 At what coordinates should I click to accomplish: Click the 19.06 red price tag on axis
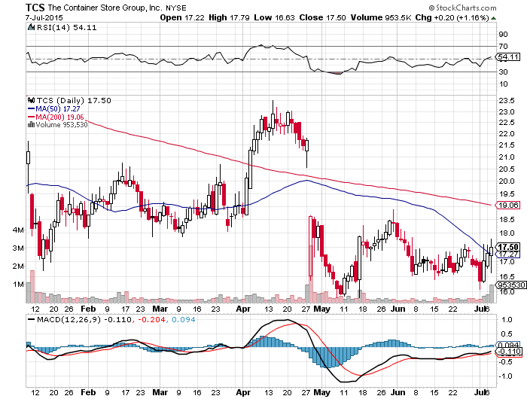click(508, 205)
